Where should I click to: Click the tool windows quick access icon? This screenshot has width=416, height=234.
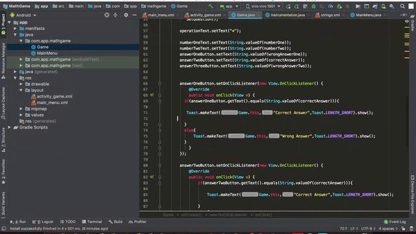[4, 228]
